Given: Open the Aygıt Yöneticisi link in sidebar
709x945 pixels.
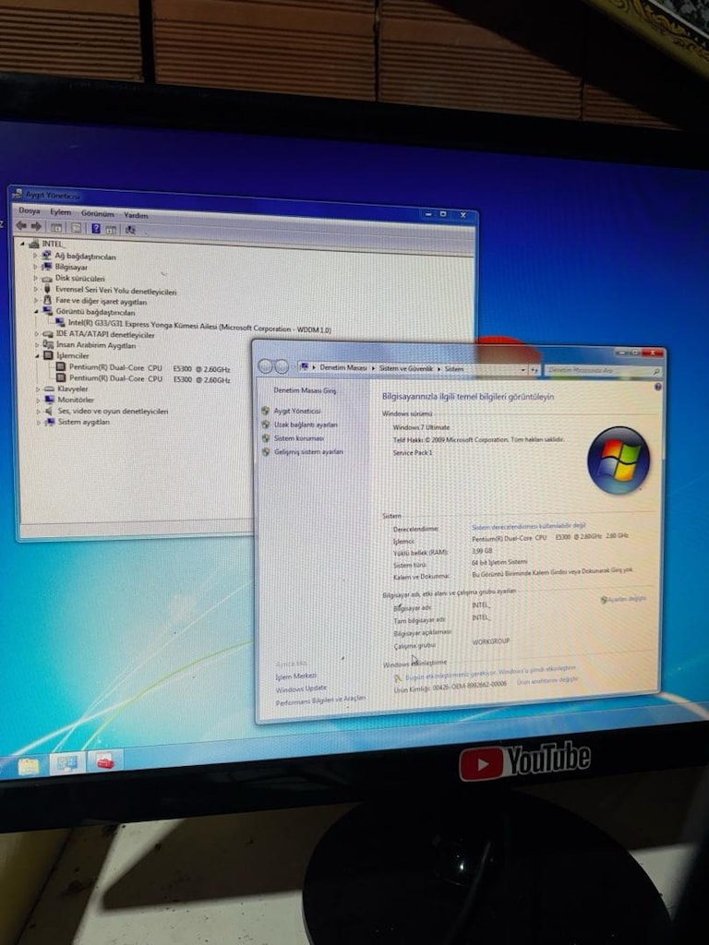Looking at the screenshot, I should click(297, 411).
